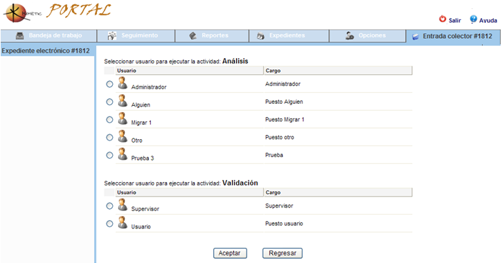
Task: Click the red Salir power icon
Action: [442, 19]
